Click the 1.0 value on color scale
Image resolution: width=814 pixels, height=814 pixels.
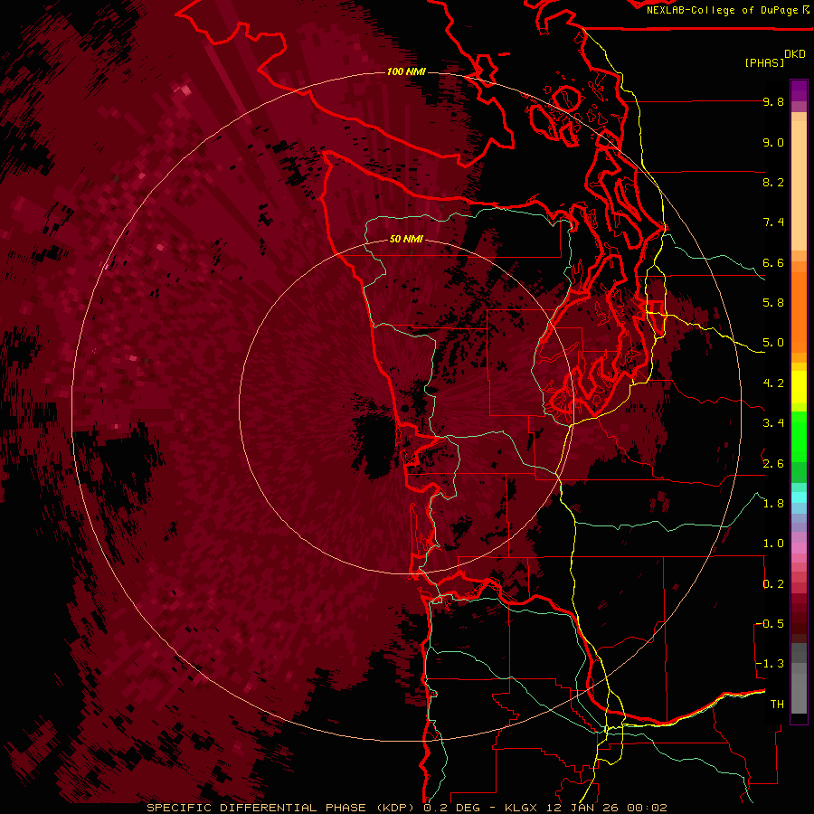(x=773, y=544)
